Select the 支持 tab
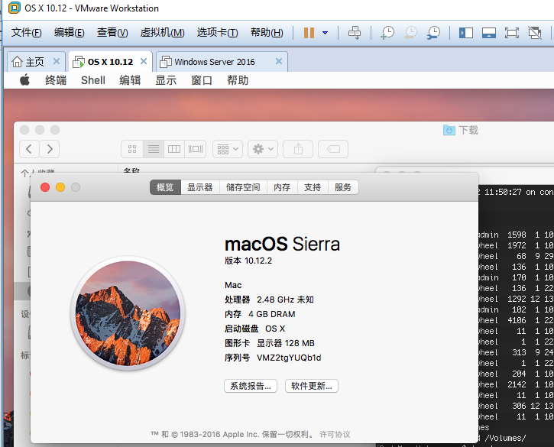Image resolution: width=554 pixels, height=447 pixels. point(313,187)
